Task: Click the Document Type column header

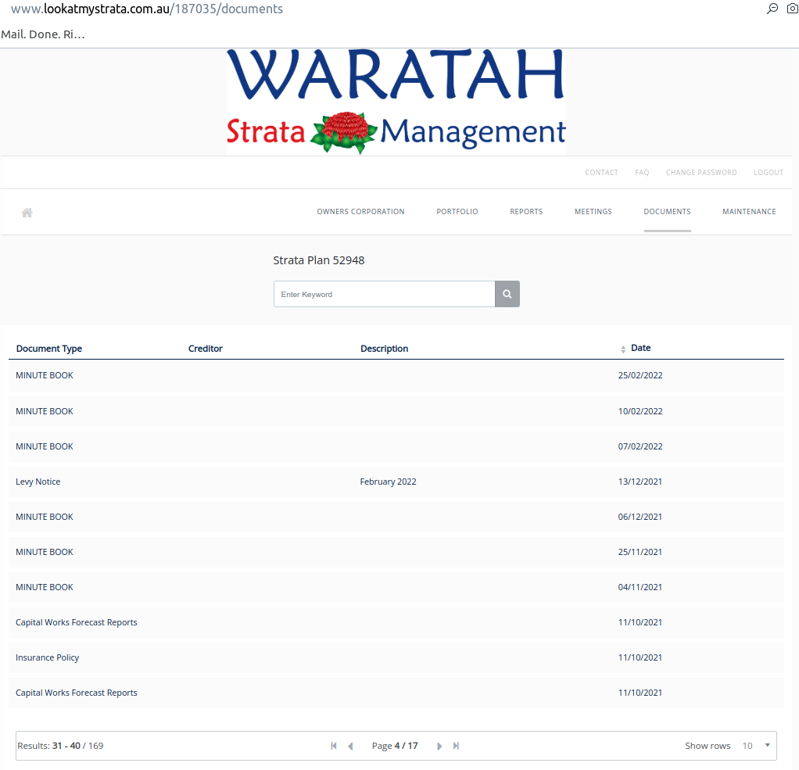Action: point(49,349)
